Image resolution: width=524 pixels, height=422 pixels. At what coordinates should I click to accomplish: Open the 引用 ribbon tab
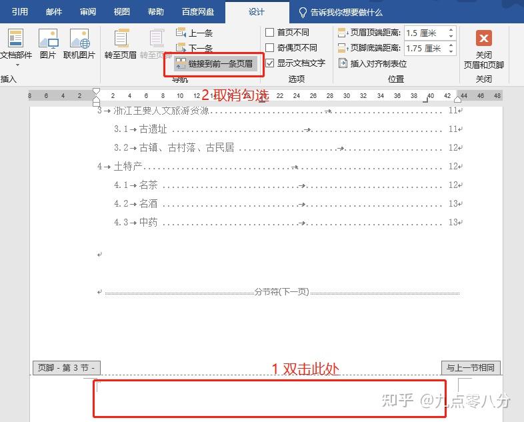click(20, 12)
